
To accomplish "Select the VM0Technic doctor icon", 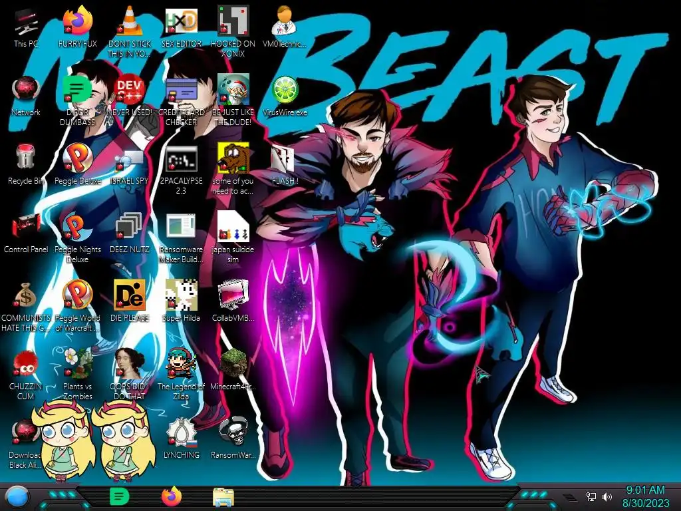I will coord(284,21).
